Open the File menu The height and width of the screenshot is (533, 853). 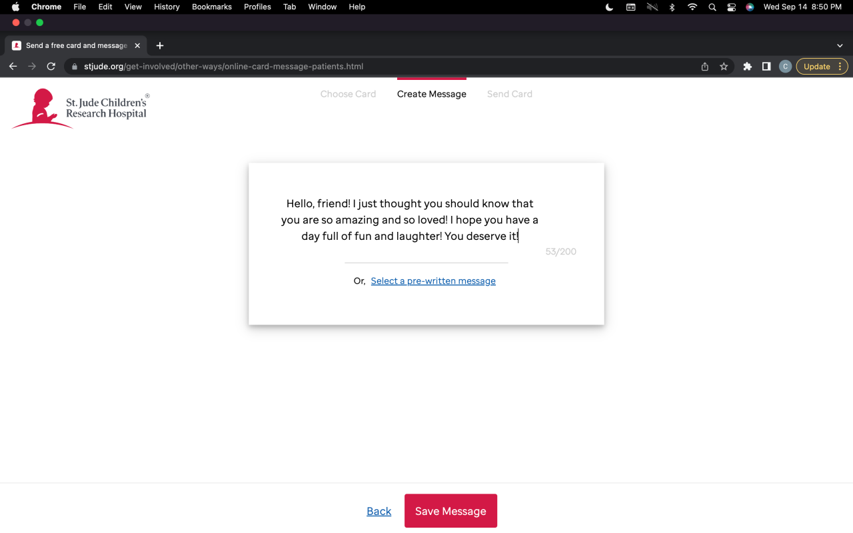(x=79, y=7)
